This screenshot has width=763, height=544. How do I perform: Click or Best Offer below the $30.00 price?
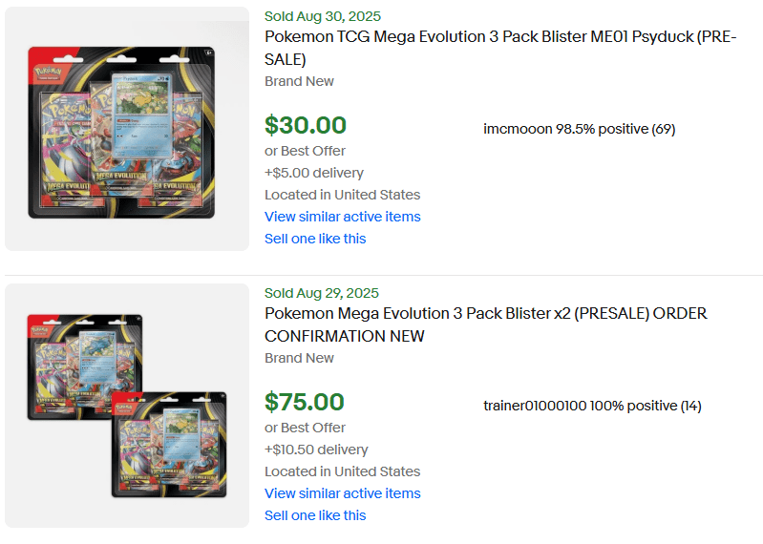coord(305,151)
